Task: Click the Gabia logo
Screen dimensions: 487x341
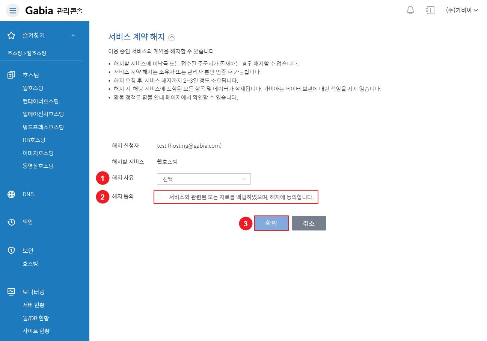Action: (39, 11)
